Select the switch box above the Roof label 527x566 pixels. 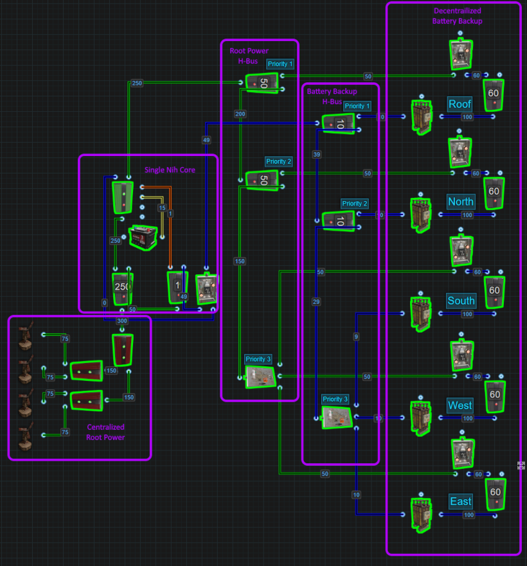(461, 54)
